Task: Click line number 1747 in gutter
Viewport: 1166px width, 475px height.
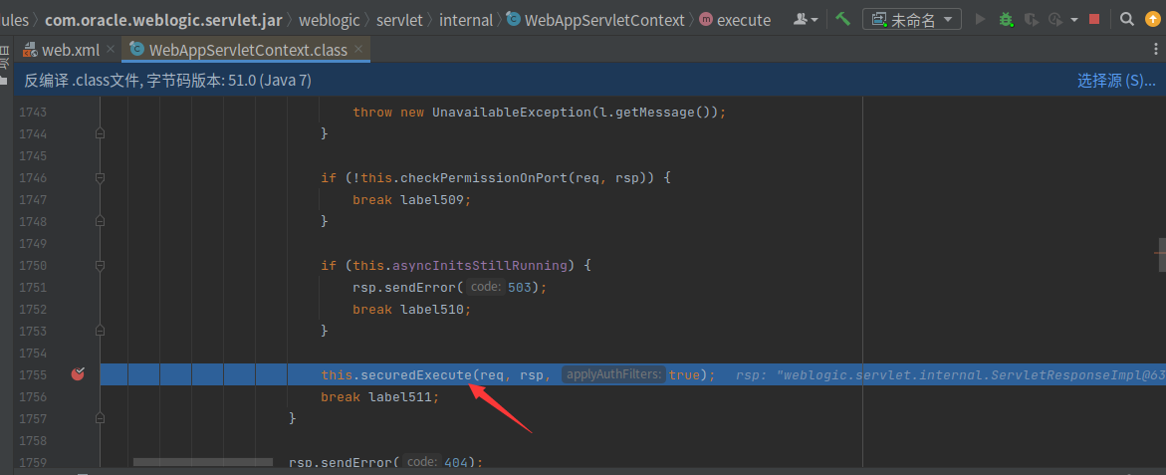Action: (x=32, y=200)
